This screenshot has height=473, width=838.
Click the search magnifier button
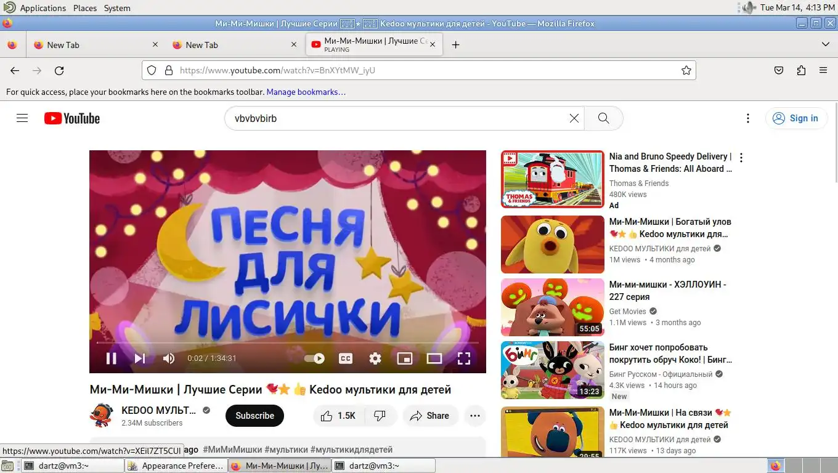coord(603,118)
